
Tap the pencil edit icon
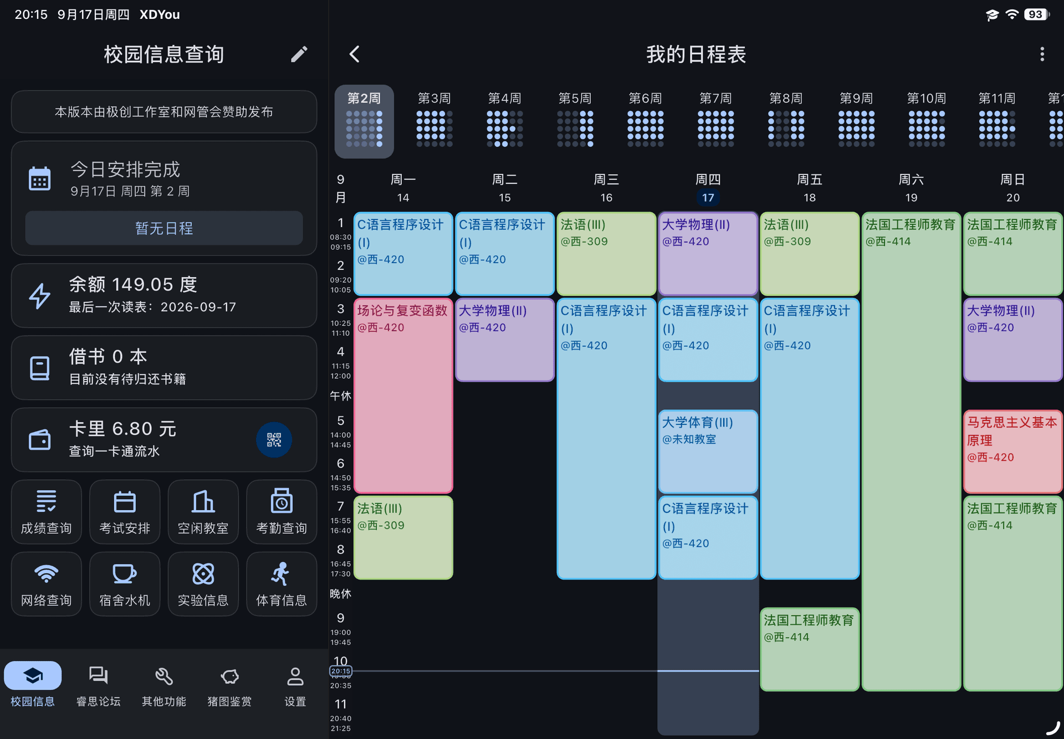(x=299, y=54)
